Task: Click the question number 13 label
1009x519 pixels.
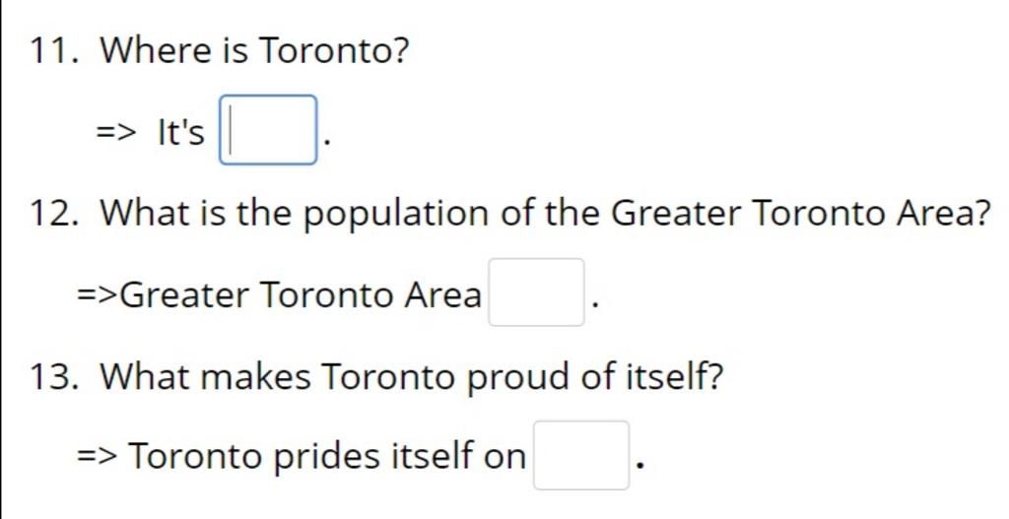Action: (x=55, y=377)
